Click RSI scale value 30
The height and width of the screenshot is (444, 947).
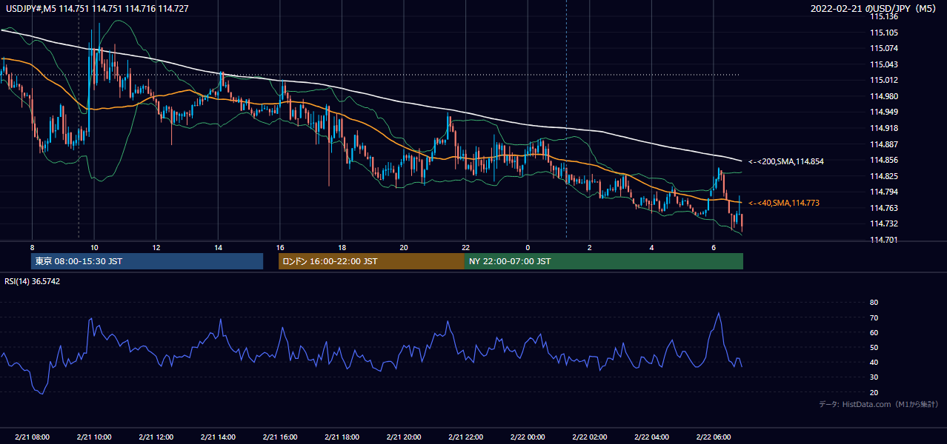(874, 377)
